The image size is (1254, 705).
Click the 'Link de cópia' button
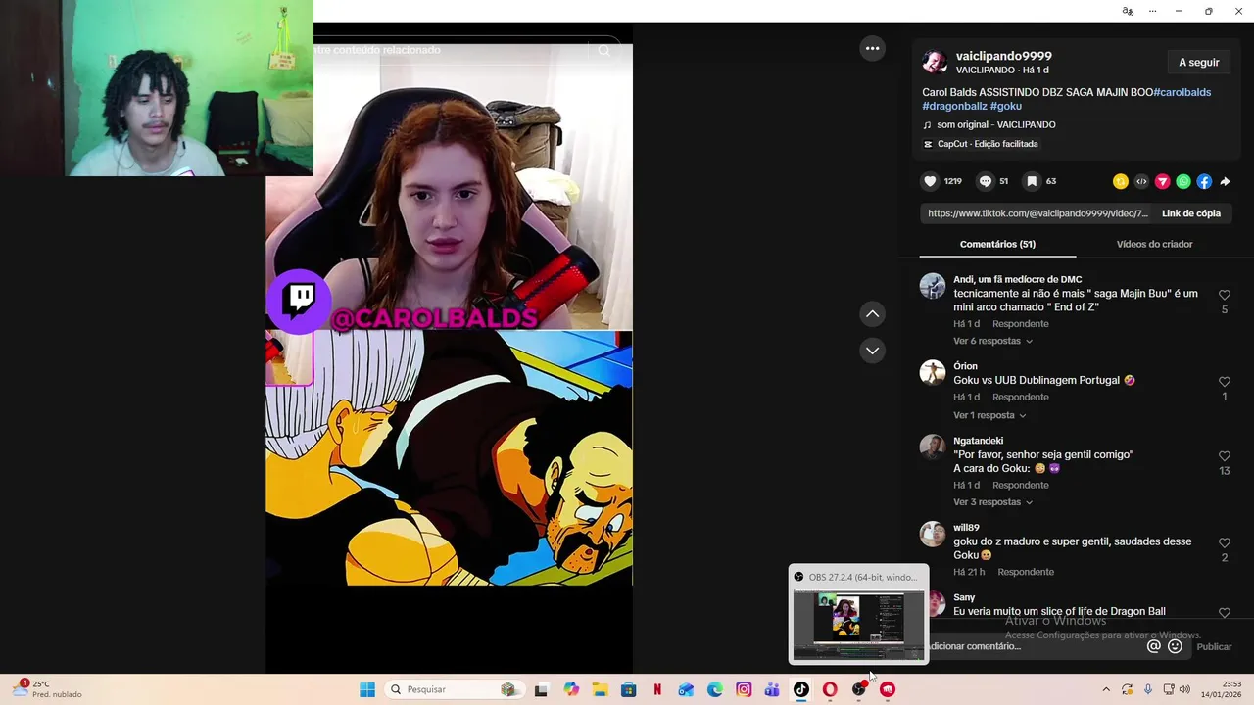point(1190,213)
